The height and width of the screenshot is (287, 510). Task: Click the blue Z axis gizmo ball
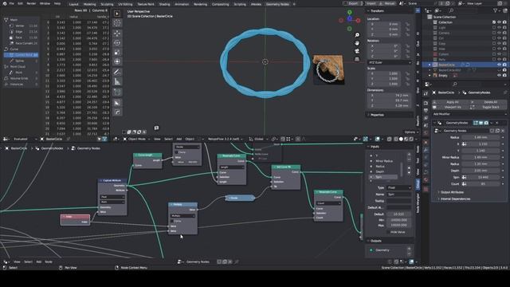coord(350,19)
